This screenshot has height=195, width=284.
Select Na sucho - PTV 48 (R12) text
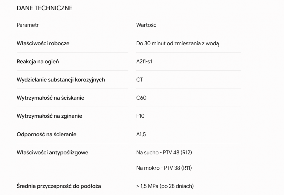pos(164,153)
